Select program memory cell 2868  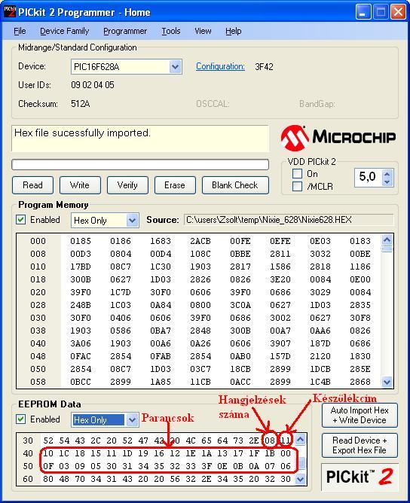[x=360, y=382]
